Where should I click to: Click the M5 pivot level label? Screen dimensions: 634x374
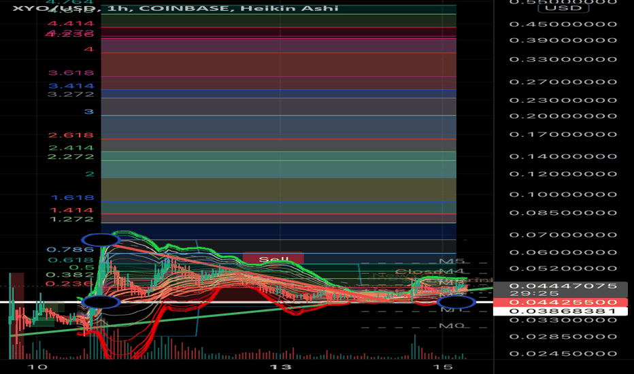pyautogui.click(x=452, y=261)
